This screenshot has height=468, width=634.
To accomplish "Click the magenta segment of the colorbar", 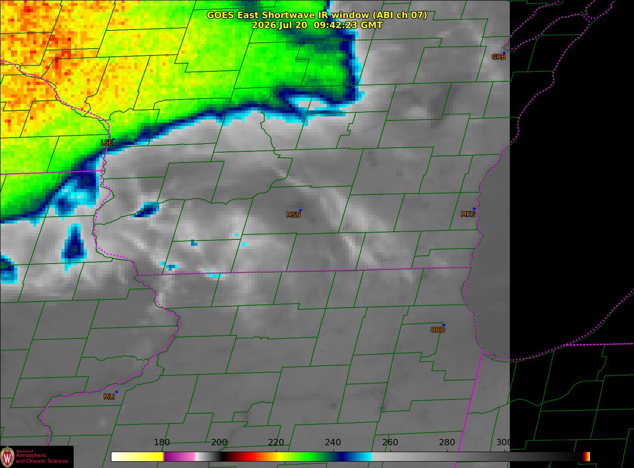I will [180, 457].
